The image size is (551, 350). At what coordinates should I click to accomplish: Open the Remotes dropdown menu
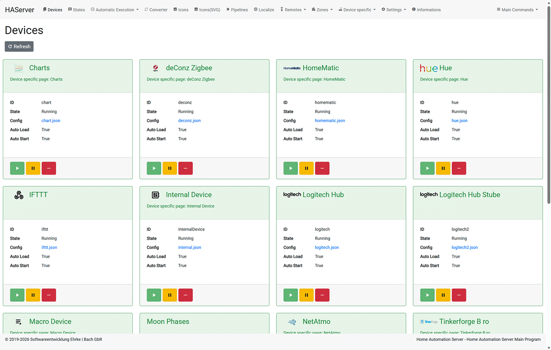click(293, 10)
